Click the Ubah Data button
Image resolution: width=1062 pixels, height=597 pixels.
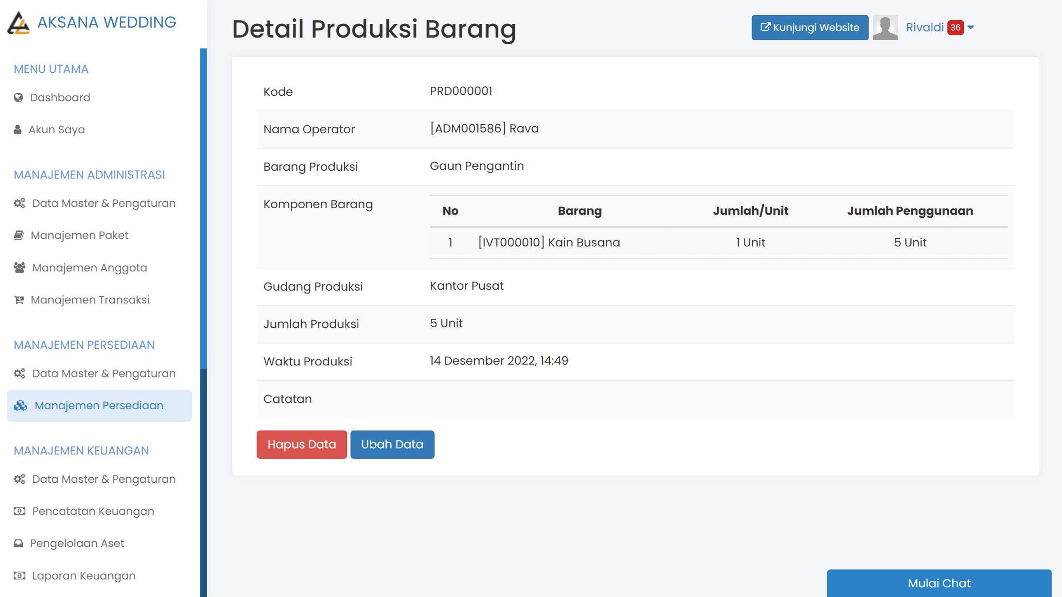point(392,444)
